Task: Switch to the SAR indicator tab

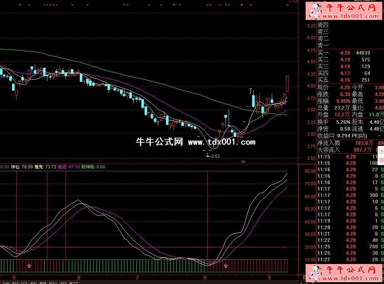Action: [x=6, y=283]
